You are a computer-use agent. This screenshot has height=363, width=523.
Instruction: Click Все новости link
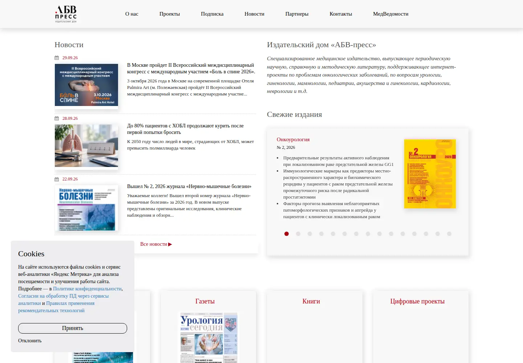pos(156,244)
